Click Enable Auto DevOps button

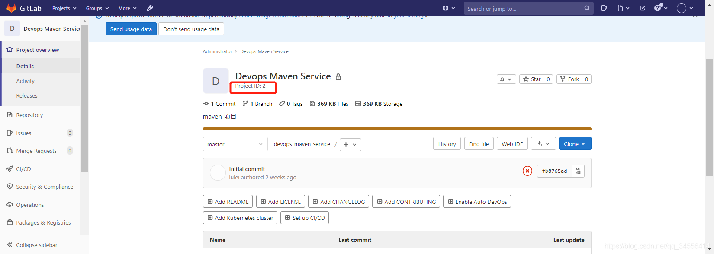(x=477, y=202)
